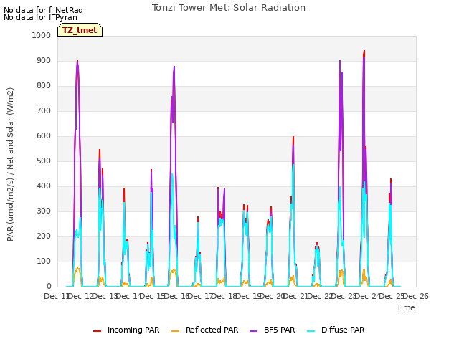Click the Dec 22 small peak near 180

pos(317,243)
